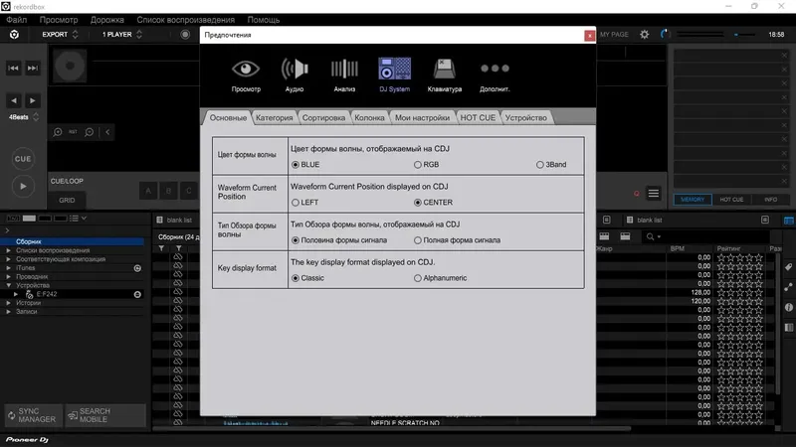This screenshot has width=796, height=447.
Task: Click the GRID button
Action: pos(67,201)
